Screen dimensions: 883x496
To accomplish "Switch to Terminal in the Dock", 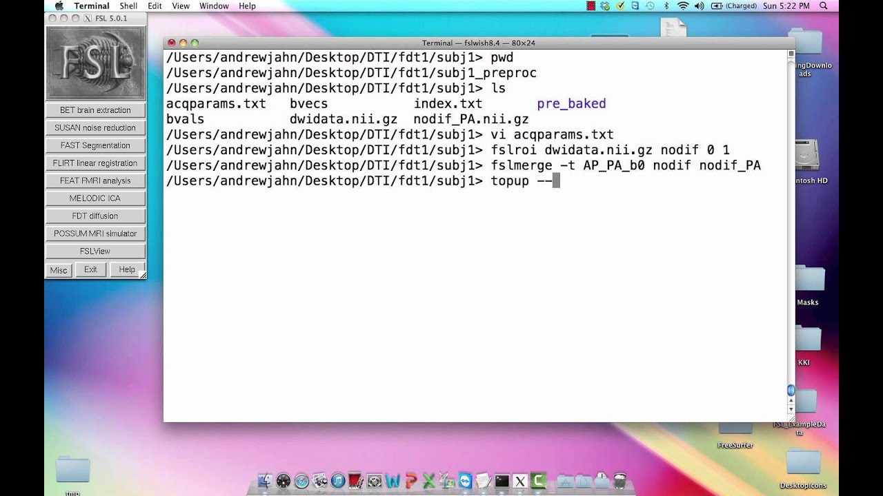I will [502, 481].
